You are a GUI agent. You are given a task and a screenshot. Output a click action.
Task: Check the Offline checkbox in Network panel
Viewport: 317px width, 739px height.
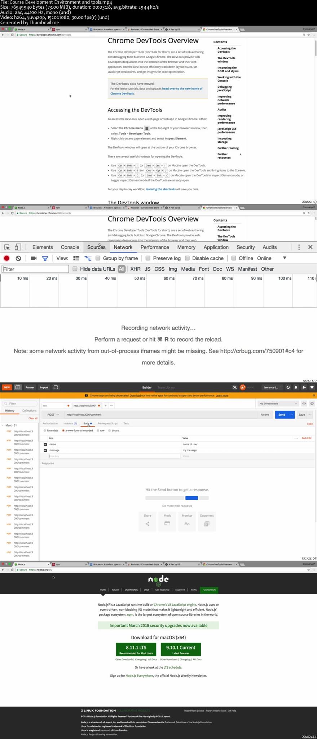pyautogui.click(x=234, y=258)
